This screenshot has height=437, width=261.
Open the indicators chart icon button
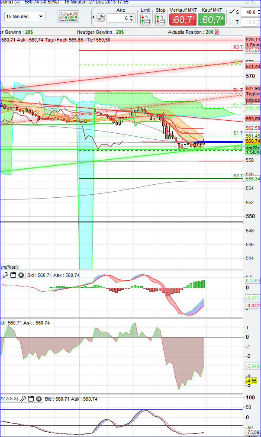click(68, 17)
